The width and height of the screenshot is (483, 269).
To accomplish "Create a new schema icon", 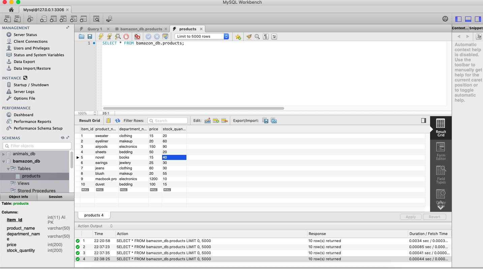I will coord(43,19).
